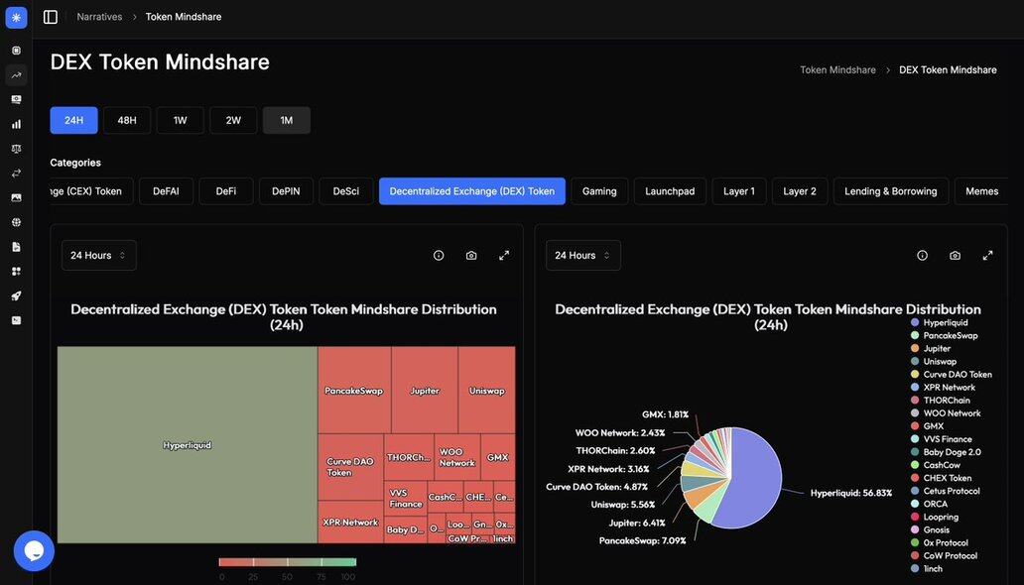Open the terminal sidebar icon

[16, 320]
